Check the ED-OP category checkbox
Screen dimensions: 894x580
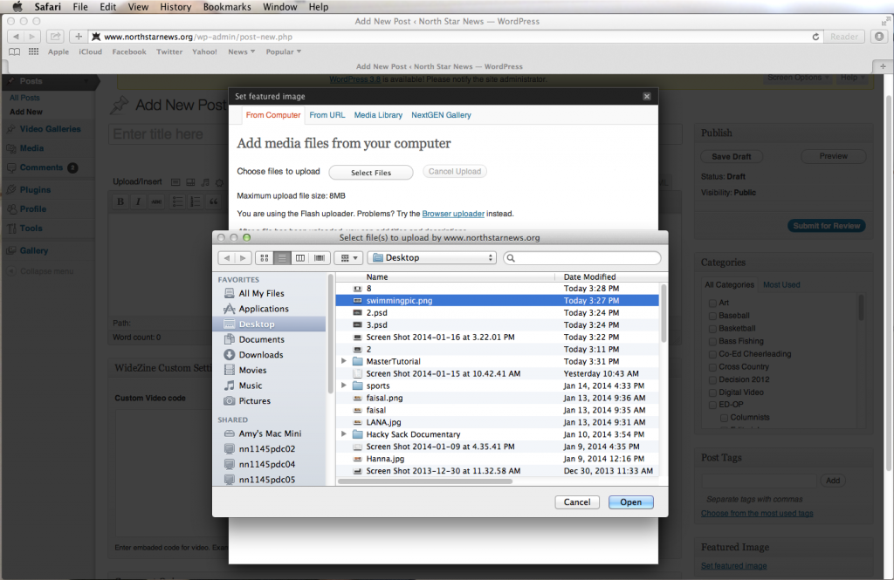click(712, 405)
